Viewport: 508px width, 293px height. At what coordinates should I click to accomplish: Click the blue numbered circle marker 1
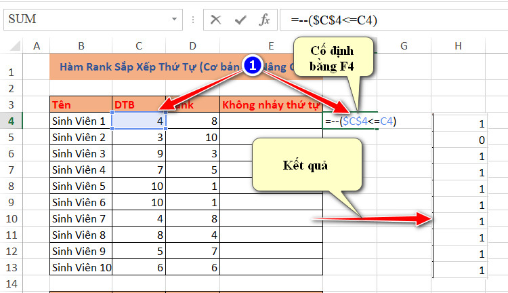[x=253, y=66]
